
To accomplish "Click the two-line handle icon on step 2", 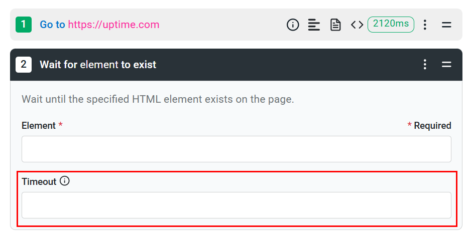I will pyautogui.click(x=446, y=65).
